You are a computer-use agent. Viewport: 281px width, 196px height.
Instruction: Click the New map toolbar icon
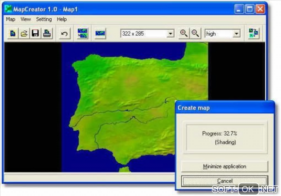click(13, 33)
